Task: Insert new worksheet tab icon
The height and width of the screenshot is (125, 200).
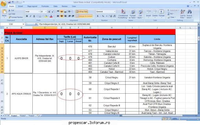Action: click(x=38, y=116)
